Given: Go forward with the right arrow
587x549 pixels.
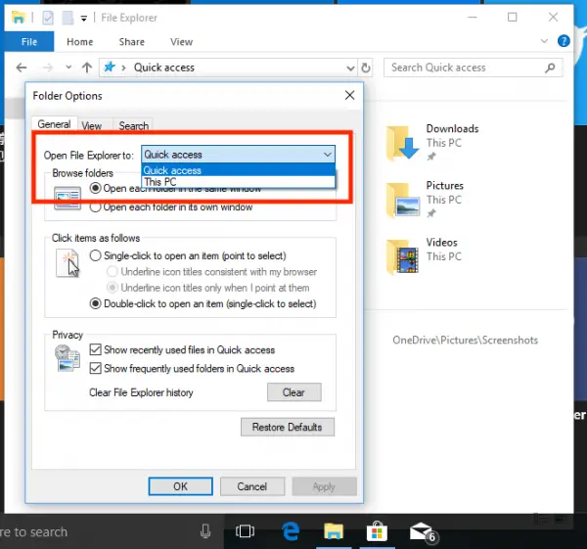Looking at the screenshot, I should [48, 68].
